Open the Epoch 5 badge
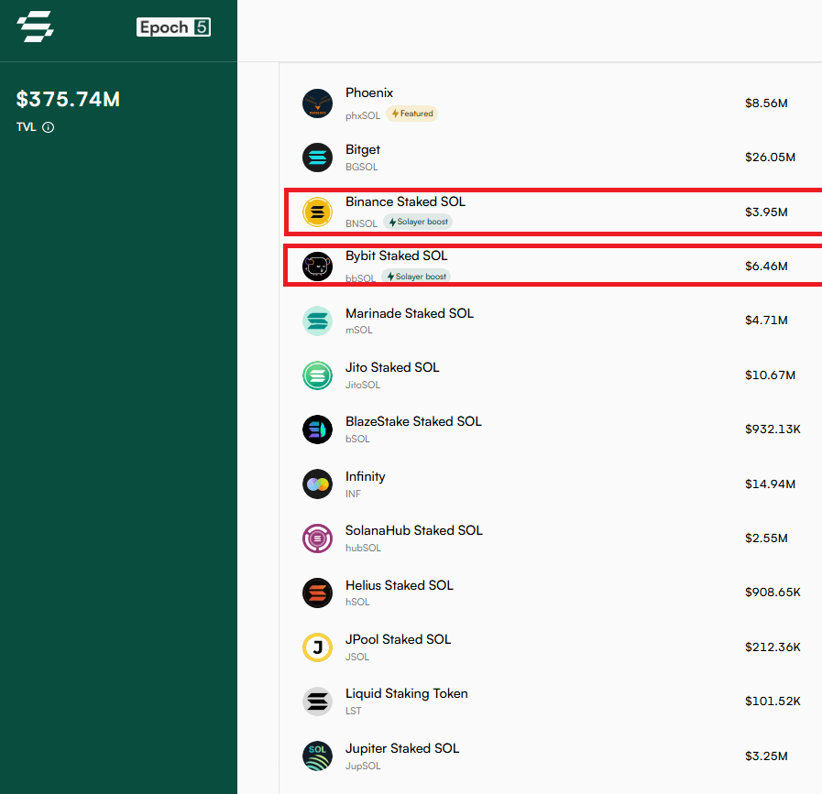 click(174, 27)
